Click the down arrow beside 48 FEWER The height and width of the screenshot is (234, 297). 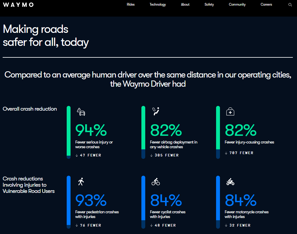(151, 225)
